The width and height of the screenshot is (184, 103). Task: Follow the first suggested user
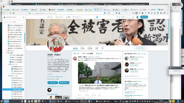coord(134,59)
